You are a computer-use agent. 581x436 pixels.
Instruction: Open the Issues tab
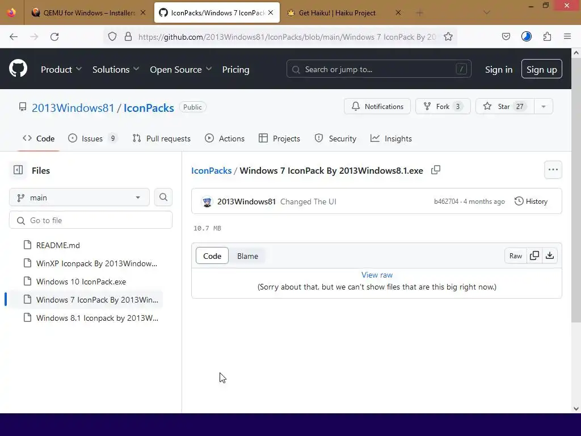click(x=92, y=139)
